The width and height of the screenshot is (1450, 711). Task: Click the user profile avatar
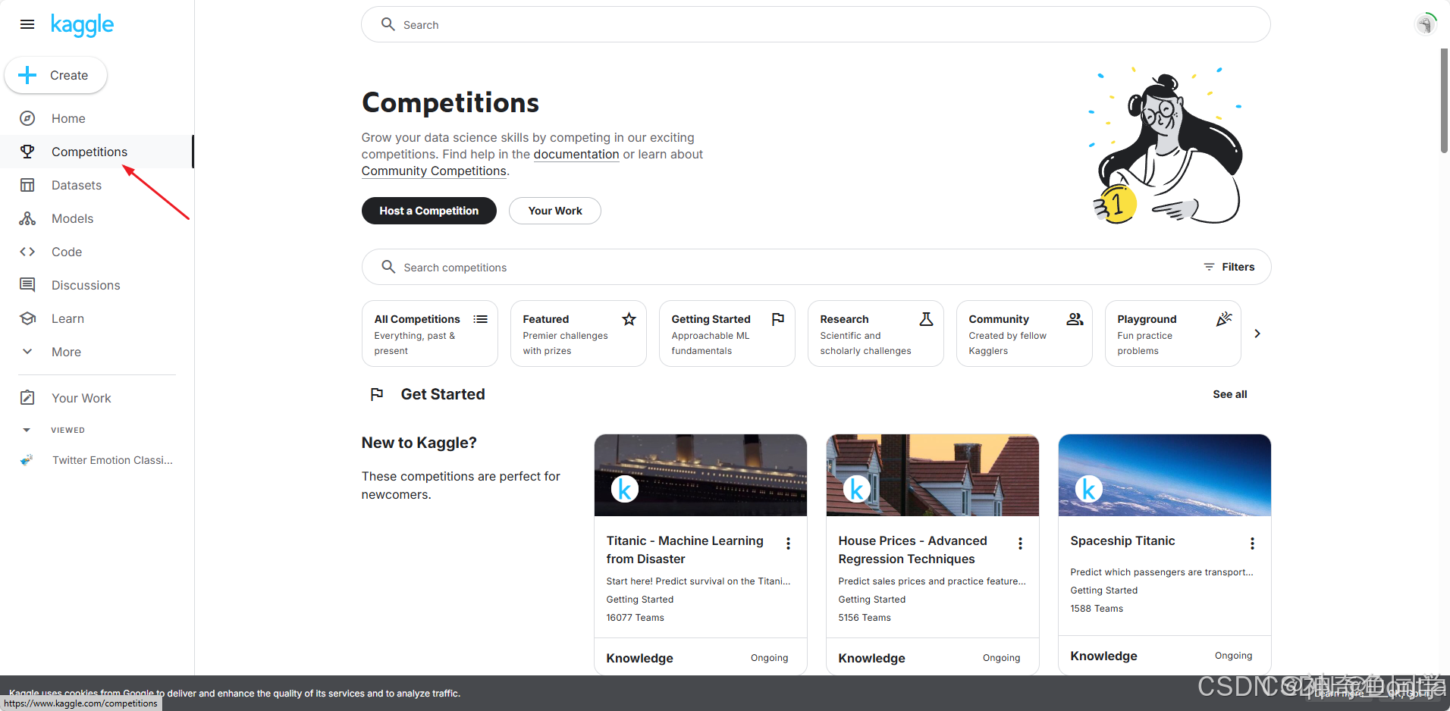[x=1426, y=24]
